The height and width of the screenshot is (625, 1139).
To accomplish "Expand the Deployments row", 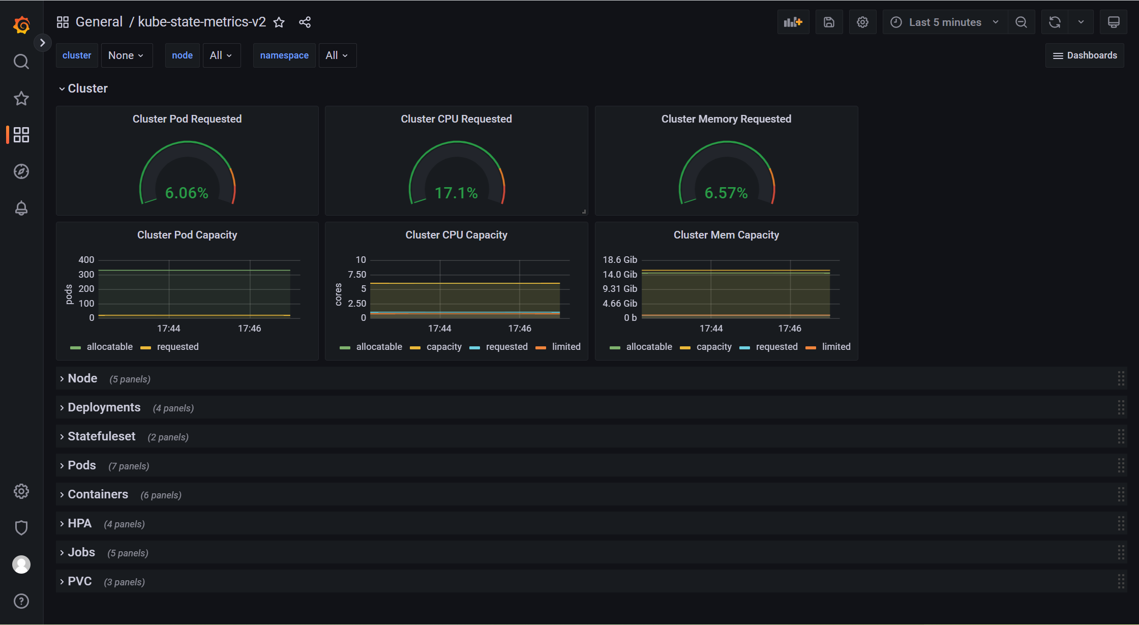I will (x=104, y=407).
